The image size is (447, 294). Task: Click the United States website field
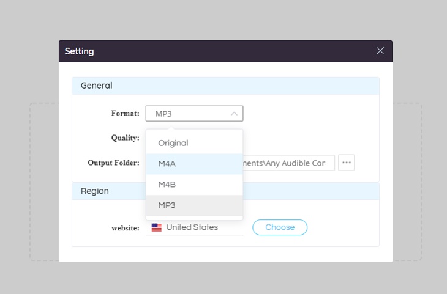point(195,227)
